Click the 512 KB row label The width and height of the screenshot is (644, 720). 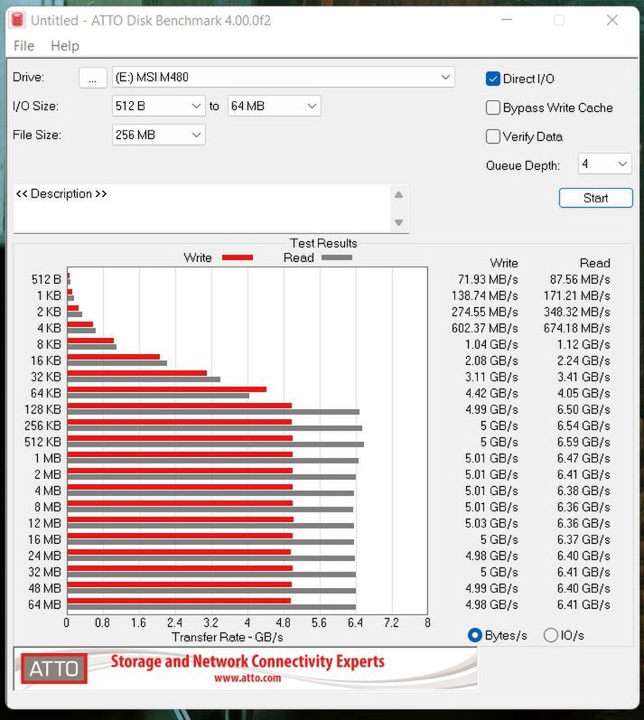[42, 442]
